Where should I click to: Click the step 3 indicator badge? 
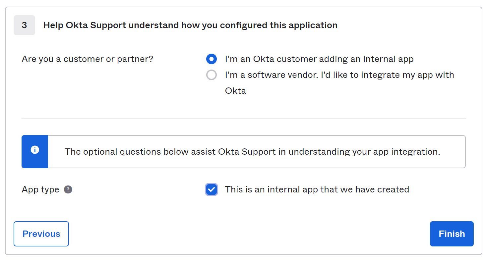tap(24, 25)
